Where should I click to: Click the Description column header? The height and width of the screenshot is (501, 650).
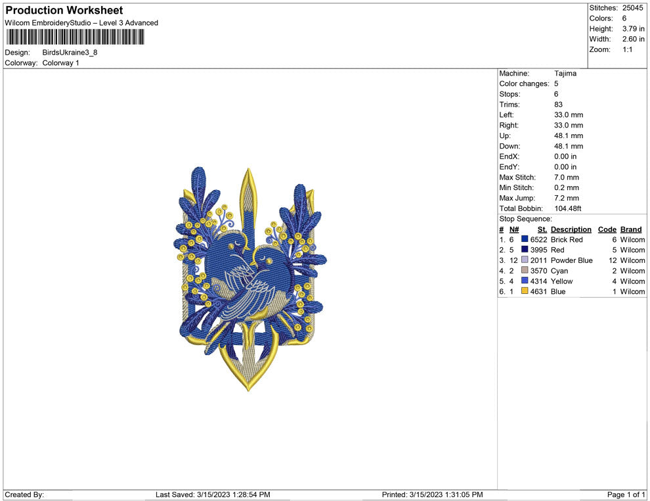click(x=571, y=229)
